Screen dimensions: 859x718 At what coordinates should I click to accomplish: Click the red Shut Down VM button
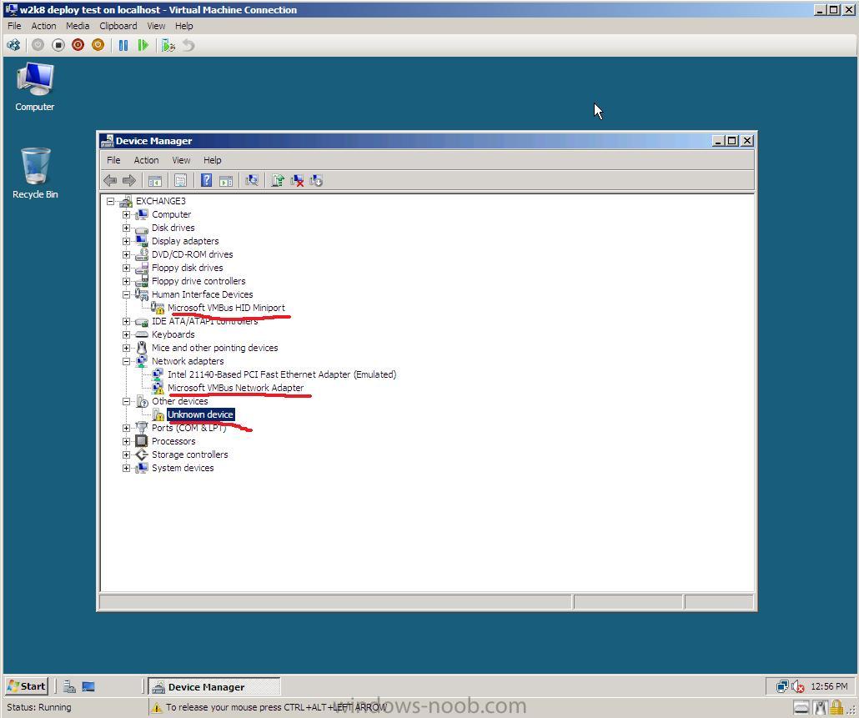coord(78,46)
